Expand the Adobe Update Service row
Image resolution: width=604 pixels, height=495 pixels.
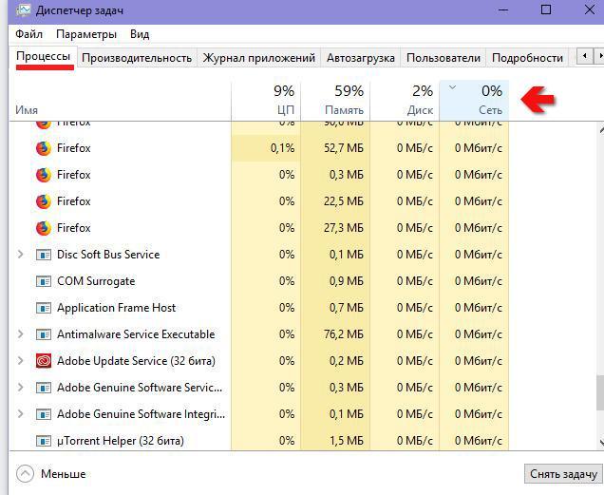[x=21, y=361]
